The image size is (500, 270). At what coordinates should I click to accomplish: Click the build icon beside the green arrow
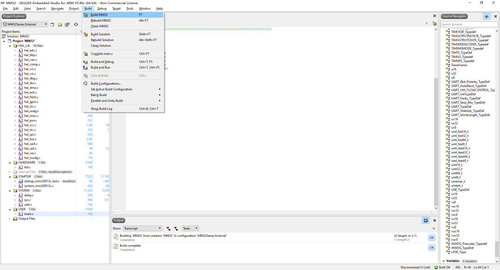[434, 24]
